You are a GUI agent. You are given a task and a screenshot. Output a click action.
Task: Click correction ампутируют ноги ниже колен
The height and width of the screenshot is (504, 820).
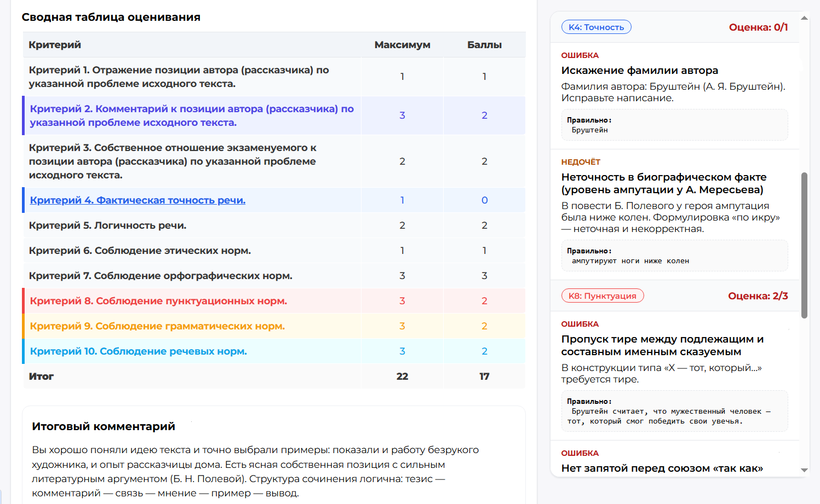(x=674, y=256)
